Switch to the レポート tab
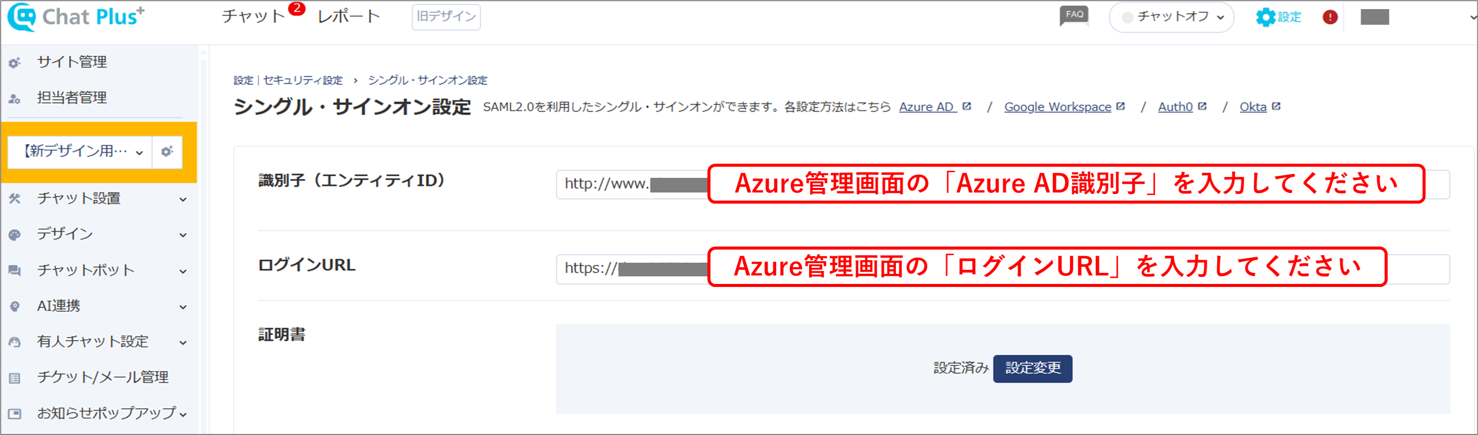The width and height of the screenshot is (1478, 435). 349,17
